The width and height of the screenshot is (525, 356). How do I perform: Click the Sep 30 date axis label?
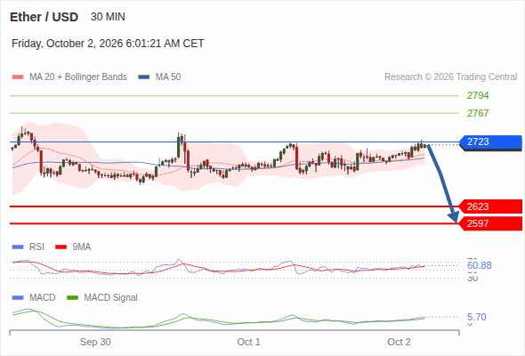point(95,342)
